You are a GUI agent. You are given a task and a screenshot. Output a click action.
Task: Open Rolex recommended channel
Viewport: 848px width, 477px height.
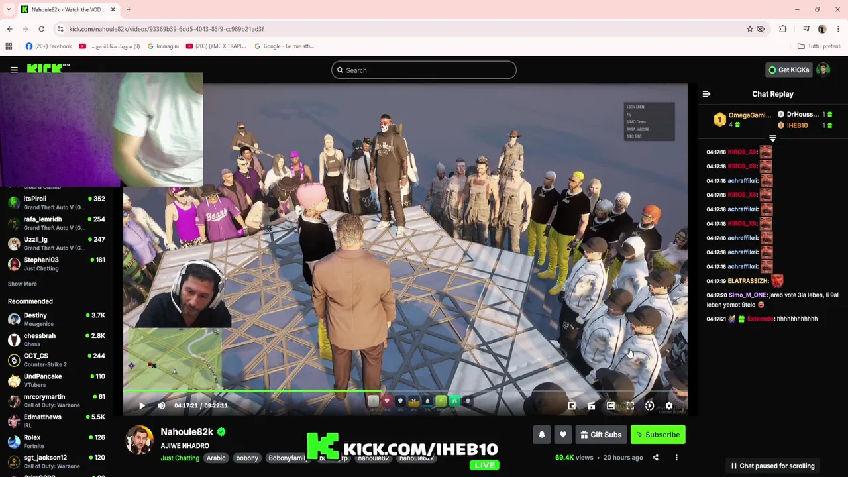(x=56, y=441)
